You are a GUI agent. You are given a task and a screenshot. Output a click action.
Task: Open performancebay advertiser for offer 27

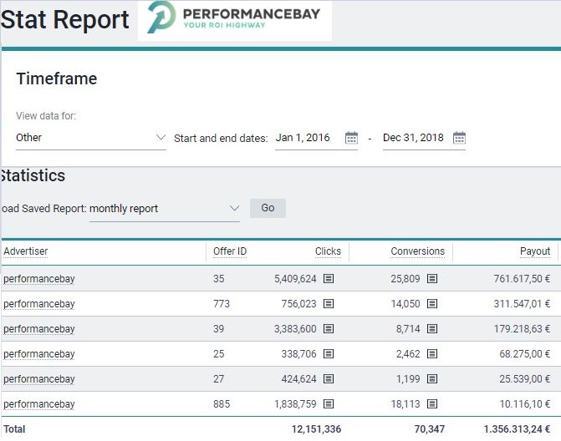click(39, 379)
